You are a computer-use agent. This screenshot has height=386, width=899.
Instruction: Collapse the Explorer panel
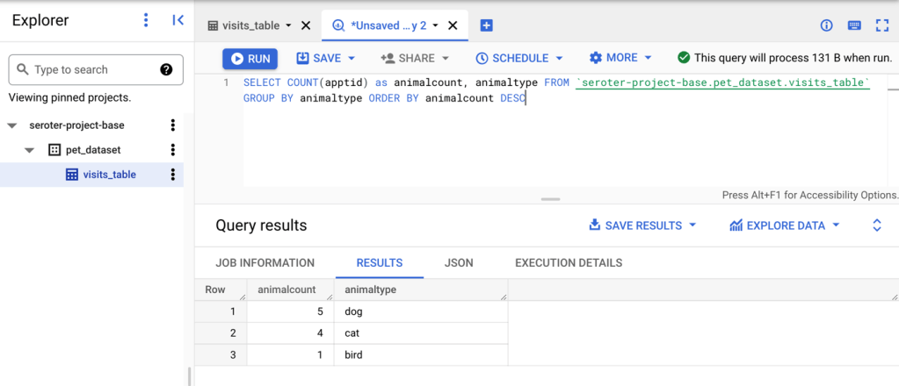pyautogui.click(x=178, y=20)
